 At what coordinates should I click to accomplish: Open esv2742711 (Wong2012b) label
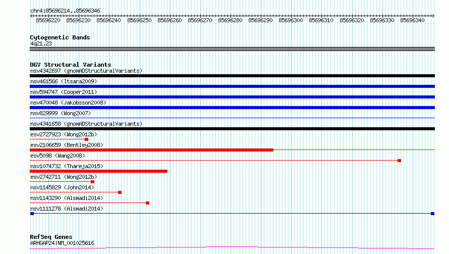[x=64, y=177]
